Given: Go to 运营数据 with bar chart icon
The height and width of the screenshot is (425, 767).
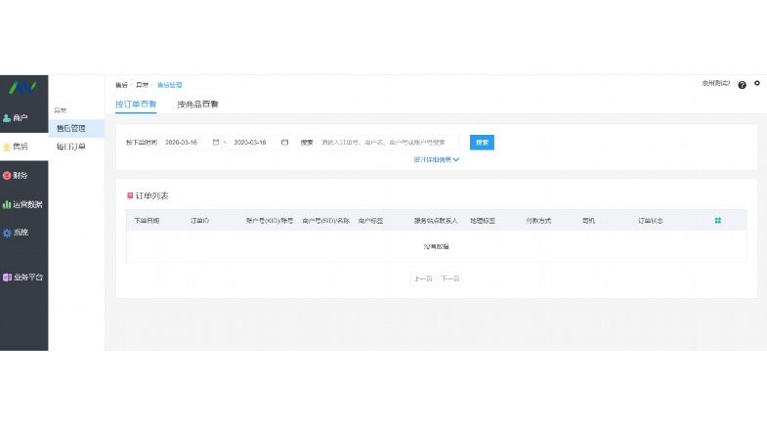Looking at the screenshot, I should tap(24, 204).
